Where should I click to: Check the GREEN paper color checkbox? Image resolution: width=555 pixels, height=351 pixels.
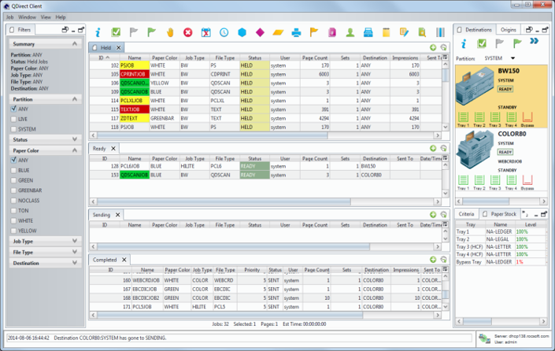(x=14, y=180)
